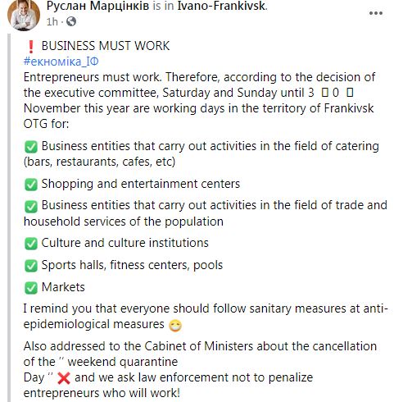Click the masked face emoji
This screenshot has height=402, width=403.
pos(175,326)
